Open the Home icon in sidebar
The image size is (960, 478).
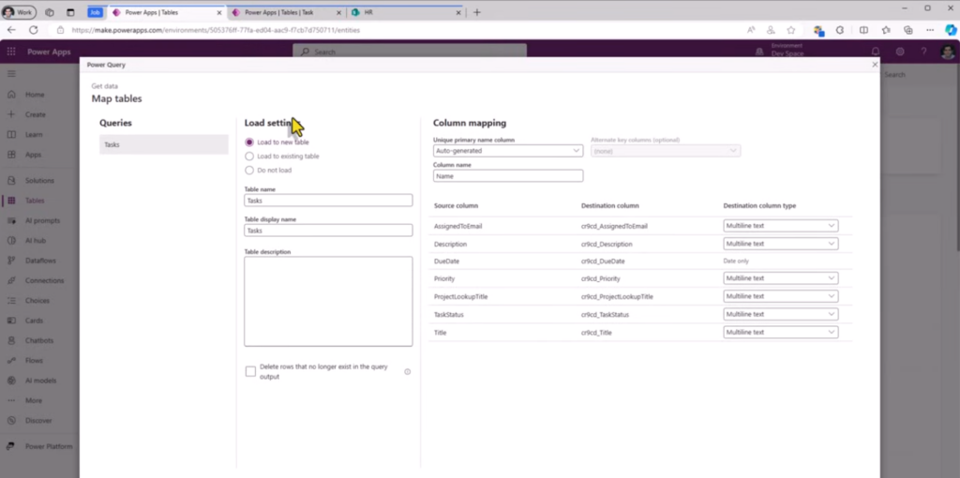click(11, 95)
